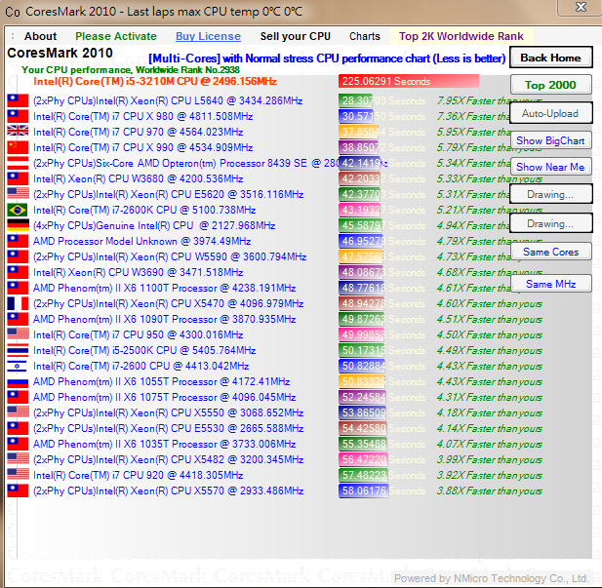Click the flag beside AMD Opteron 8439 SE
This screenshot has height=588, width=602.
pos(18,163)
